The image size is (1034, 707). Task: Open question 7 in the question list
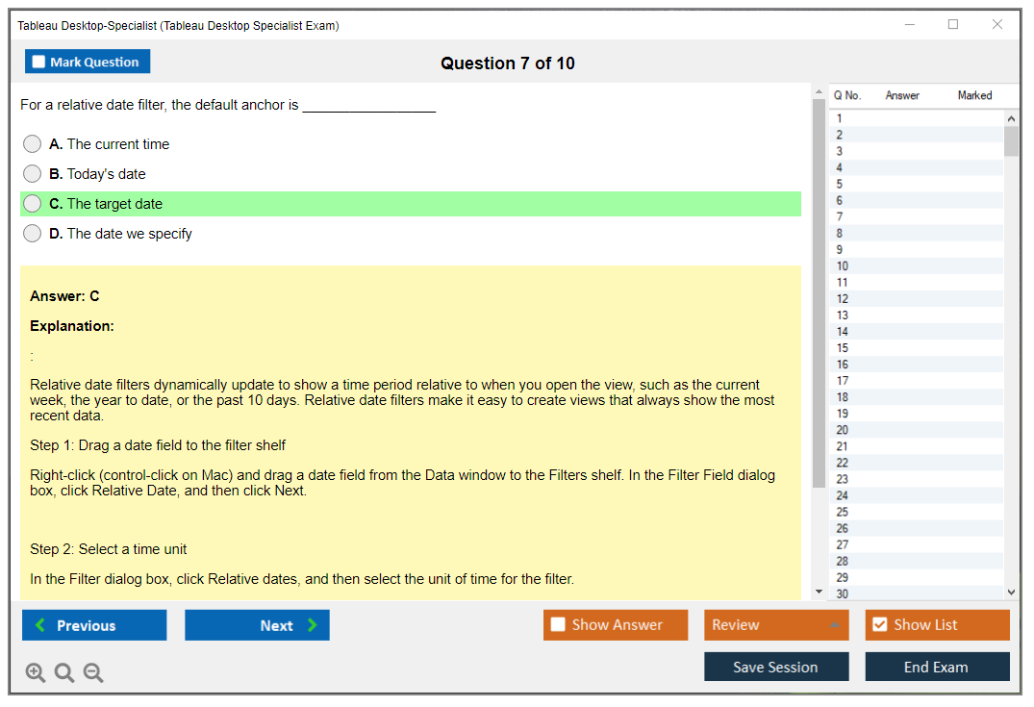pos(840,216)
